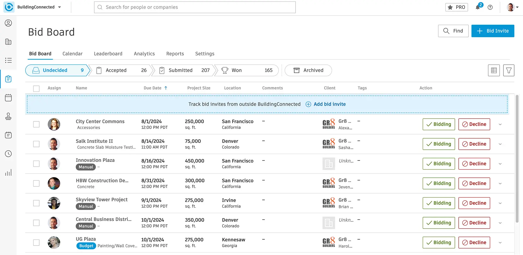Viewport: 523px width, 255px height.
Task: Click the Bid Invite button
Action: pyautogui.click(x=493, y=31)
